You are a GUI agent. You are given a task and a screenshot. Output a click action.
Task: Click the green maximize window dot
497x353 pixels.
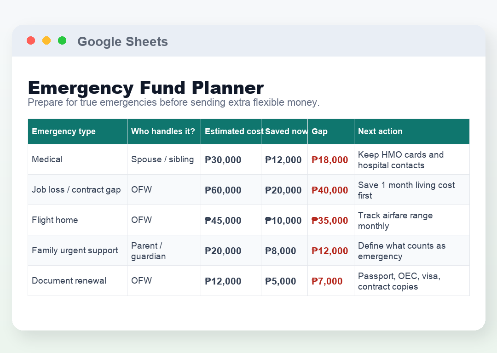click(x=62, y=40)
